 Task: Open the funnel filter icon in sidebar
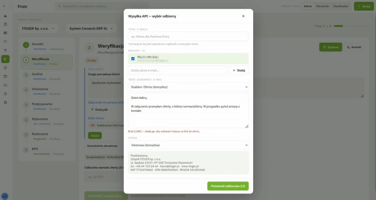tap(6, 50)
